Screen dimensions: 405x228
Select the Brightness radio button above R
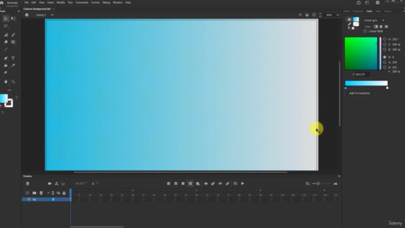(x=385, y=49)
